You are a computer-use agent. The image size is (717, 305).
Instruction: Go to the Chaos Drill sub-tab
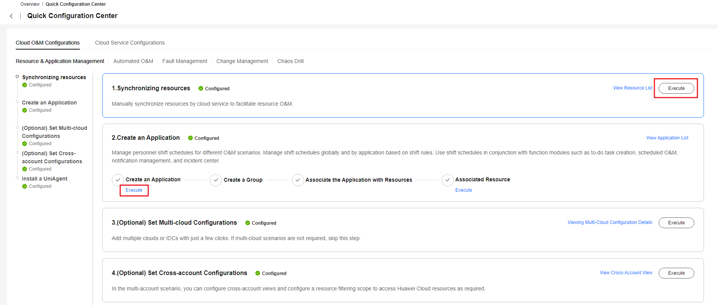pyautogui.click(x=290, y=61)
